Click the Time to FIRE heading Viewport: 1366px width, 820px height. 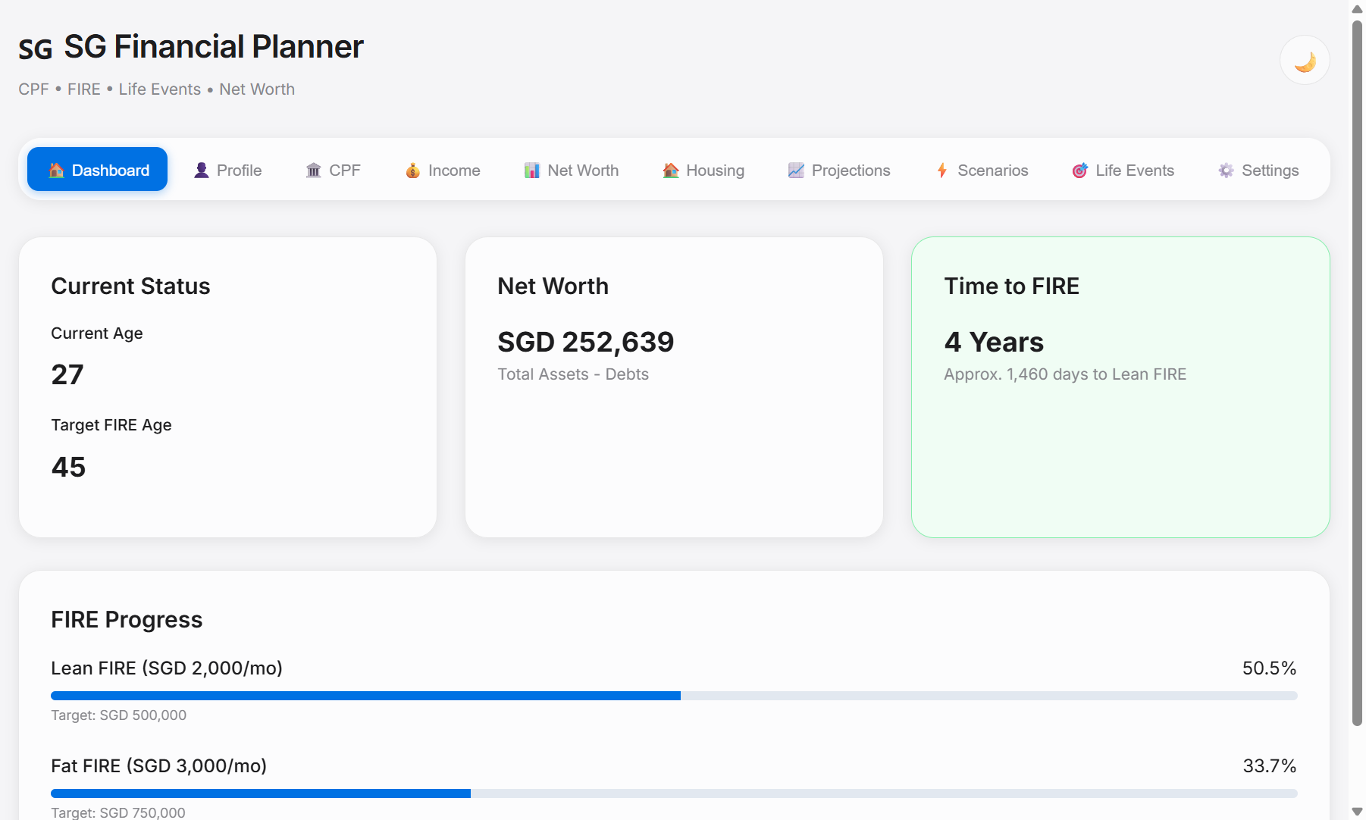[1011, 286]
